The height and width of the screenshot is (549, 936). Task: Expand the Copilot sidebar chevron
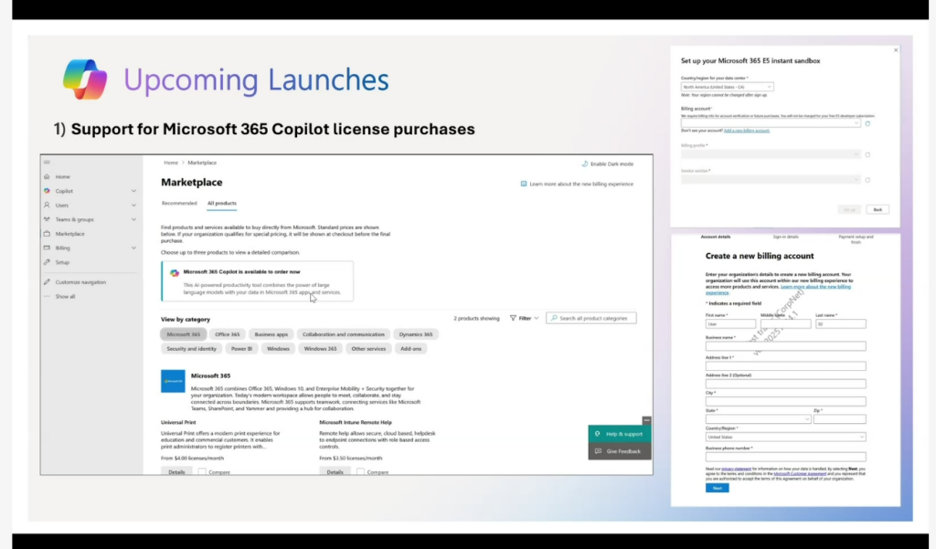click(x=133, y=191)
